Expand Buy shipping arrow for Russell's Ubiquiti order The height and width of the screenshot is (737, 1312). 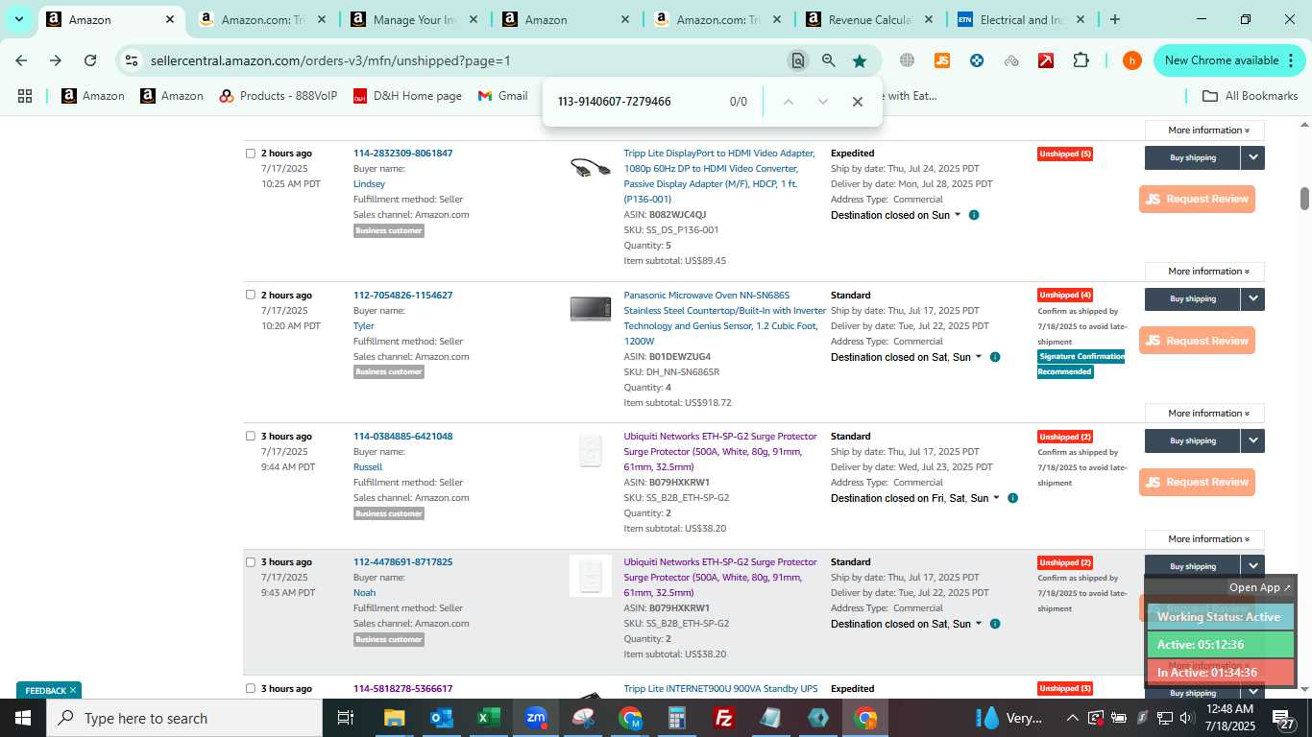pos(1252,440)
